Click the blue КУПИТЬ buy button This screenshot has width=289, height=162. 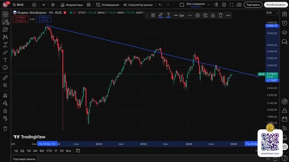44,19
